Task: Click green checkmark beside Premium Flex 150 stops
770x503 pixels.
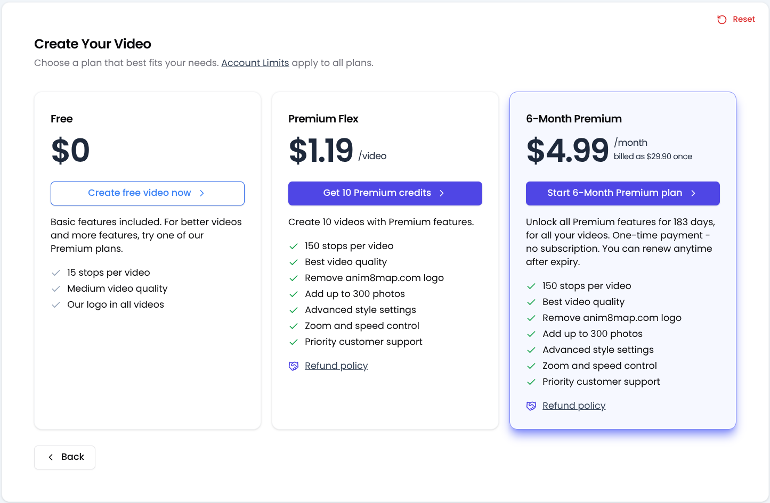Action: tap(293, 246)
